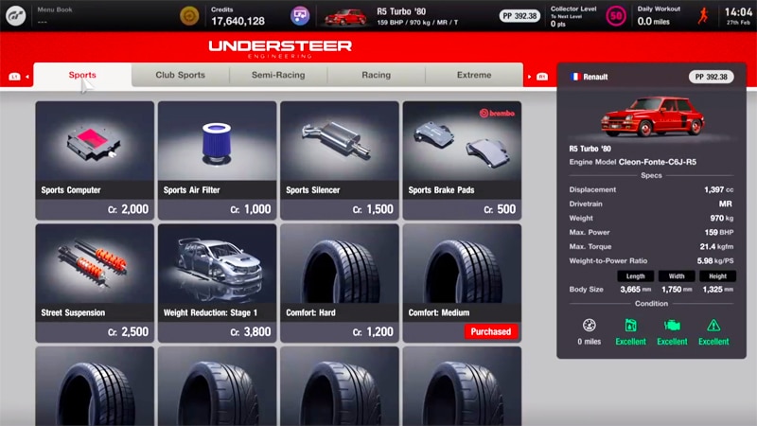The height and width of the screenshot is (426, 757).
Task: Go to previous category with left arrow
Action: coord(26,76)
